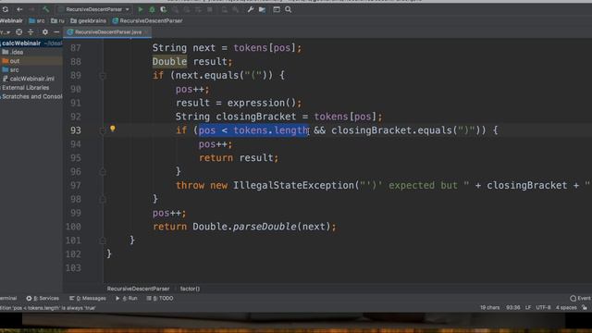Click the Collapse All icon in Project panel
592x333 pixels.
pyautogui.click(x=31, y=32)
